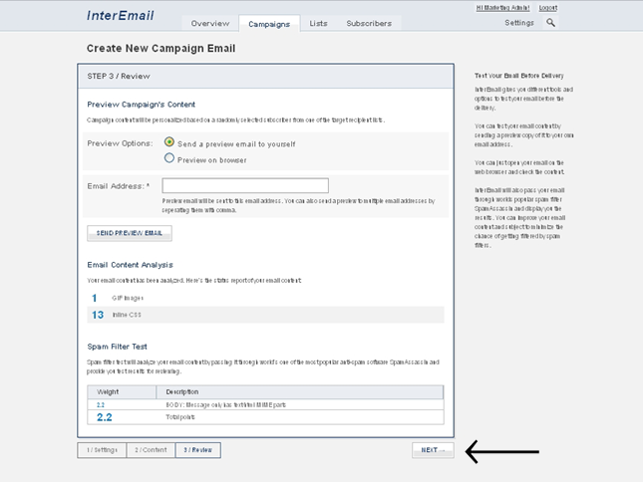The image size is (643, 482).
Task: Open Settings in the top navigation
Action: click(x=519, y=22)
